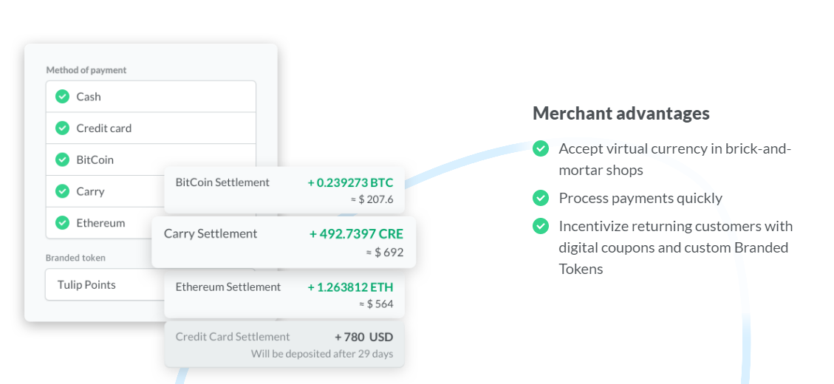This screenshot has width=834, height=384.
Task: Click the +0.239273 BTC amount
Action: click(x=350, y=182)
